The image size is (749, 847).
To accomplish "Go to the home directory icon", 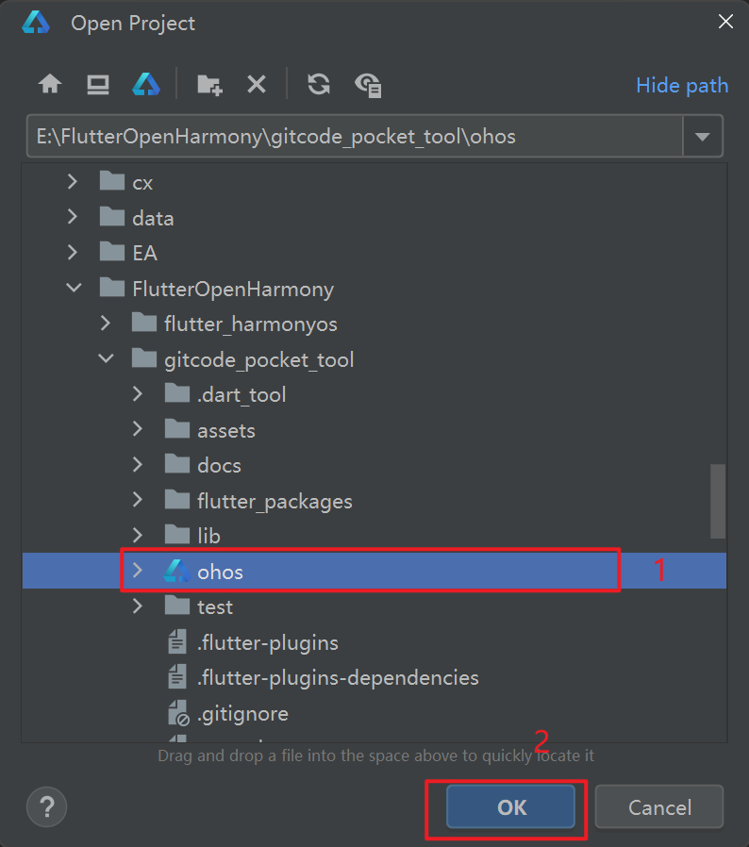I will pos(50,84).
